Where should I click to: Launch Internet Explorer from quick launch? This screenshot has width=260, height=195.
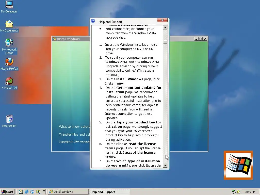(x=26, y=192)
